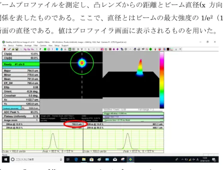The image size is (223, 170).
Task: Click the Orient. -8.24 deg readout
Action: point(21,91)
